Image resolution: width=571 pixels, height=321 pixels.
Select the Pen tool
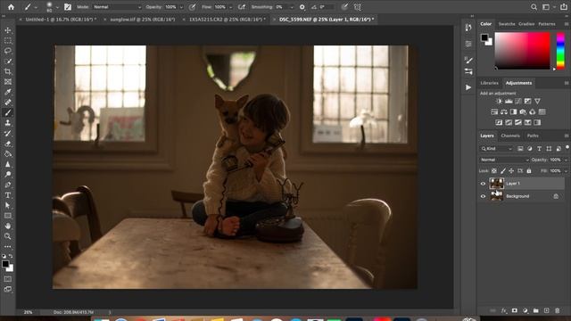(x=8, y=185)
